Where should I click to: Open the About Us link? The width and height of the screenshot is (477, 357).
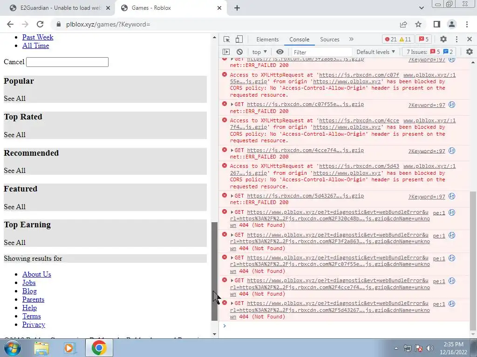pos(36,274)
